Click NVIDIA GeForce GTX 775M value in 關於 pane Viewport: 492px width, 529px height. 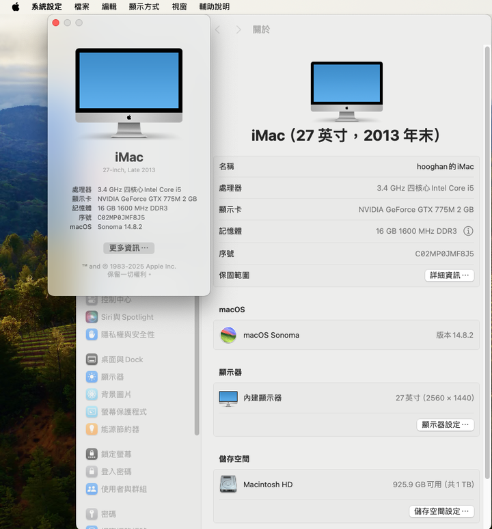[x=415, y=210]
